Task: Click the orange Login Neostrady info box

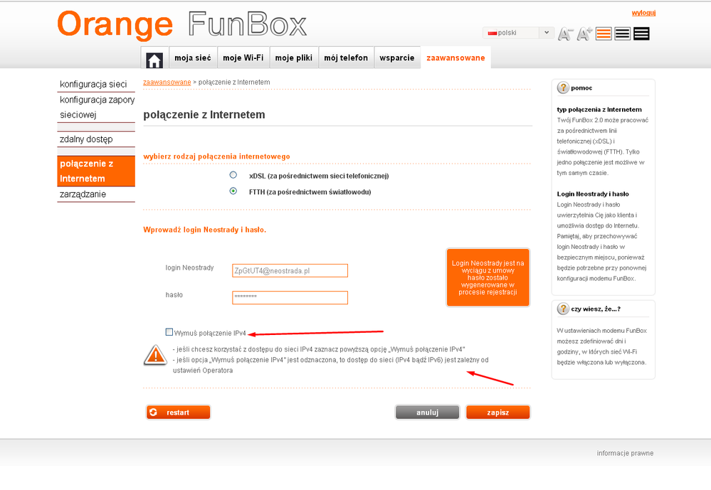Action: pyautogui.click(x=488, y=277)
